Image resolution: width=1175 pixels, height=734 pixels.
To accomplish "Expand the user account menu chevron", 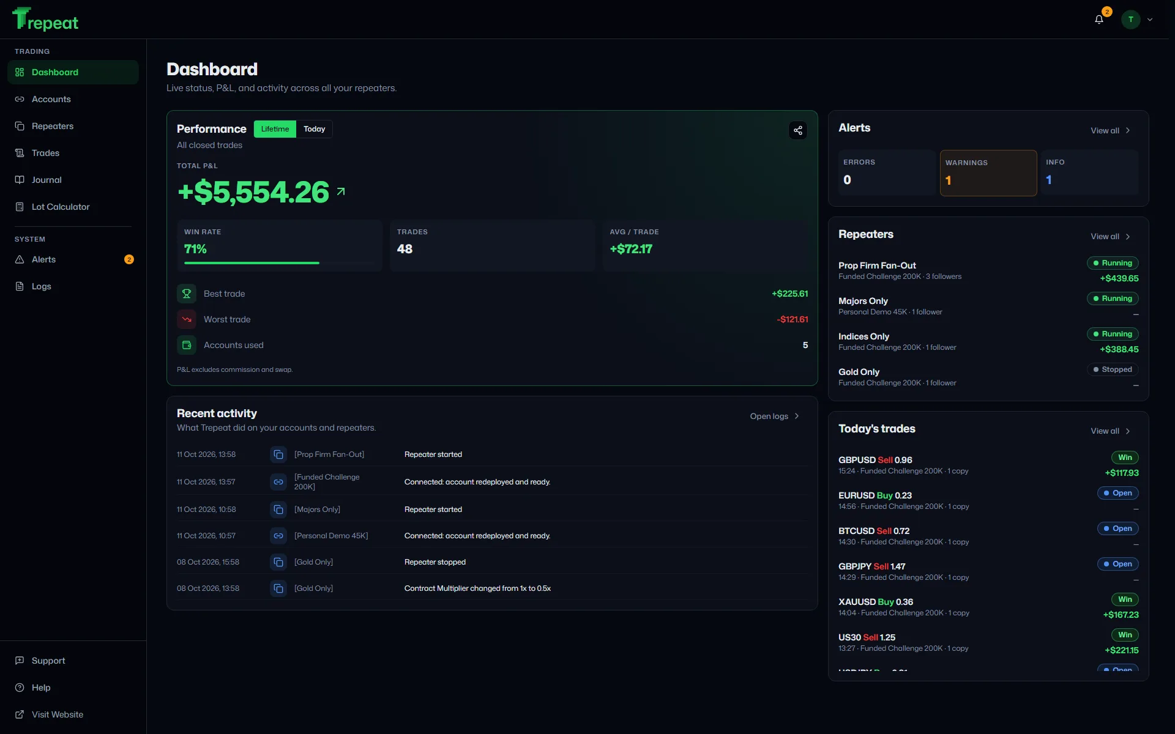I will (1150, 20).
